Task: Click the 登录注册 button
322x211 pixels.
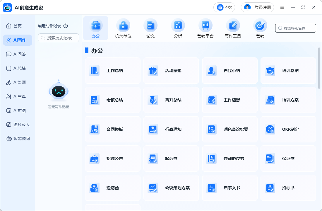Action: coord(257,7)
